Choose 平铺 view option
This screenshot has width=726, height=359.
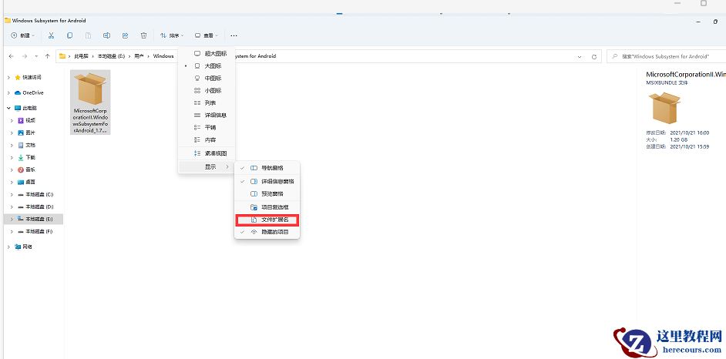(207, 127)
